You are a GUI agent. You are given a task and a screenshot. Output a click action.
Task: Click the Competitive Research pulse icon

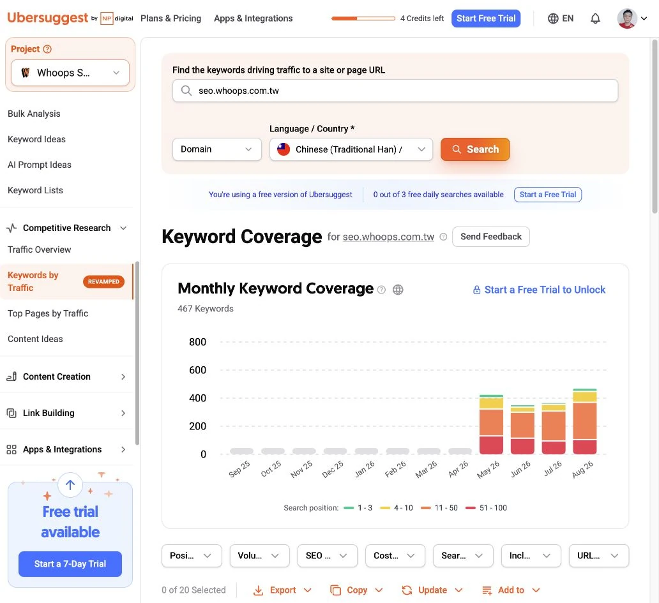(11, 228)
